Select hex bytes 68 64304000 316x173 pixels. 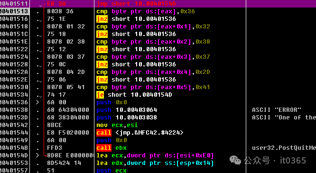tap(68, 110)
